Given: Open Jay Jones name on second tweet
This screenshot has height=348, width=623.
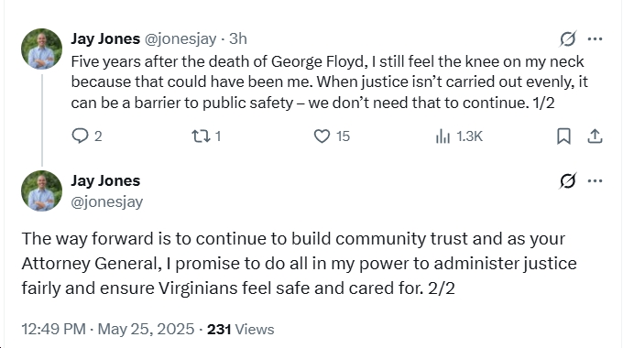Looking at the screenshot, I should (x=105, y=180).
